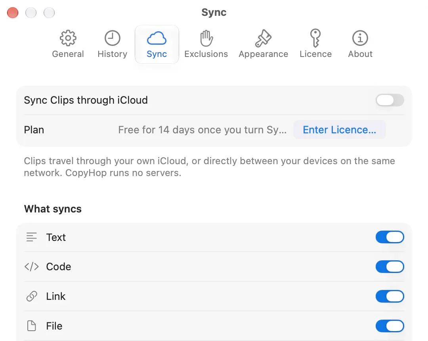Click the code brackets icon beside Code
Viewport: 428px width, 341px height.
tap(31, 267)
